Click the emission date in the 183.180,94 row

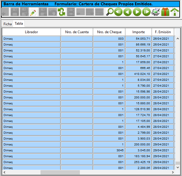pyautogui.click(x=161, y=156)
